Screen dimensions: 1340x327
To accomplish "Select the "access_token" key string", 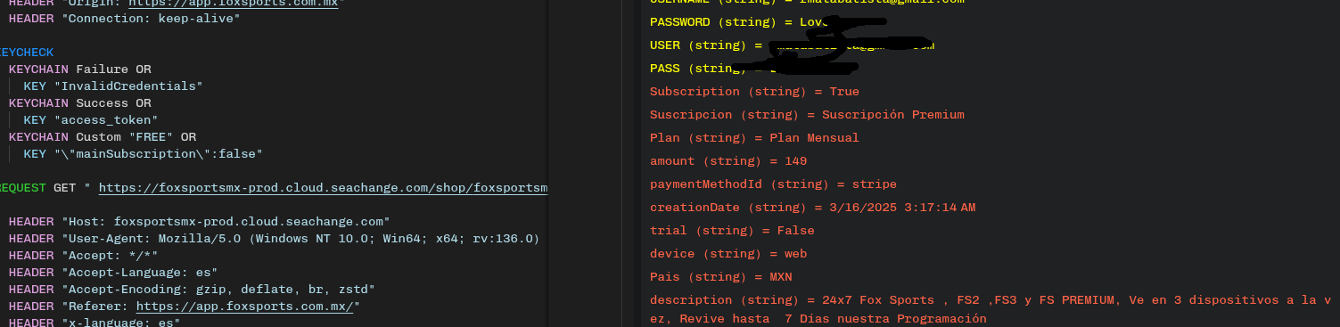I will click(x=106, y=120).
